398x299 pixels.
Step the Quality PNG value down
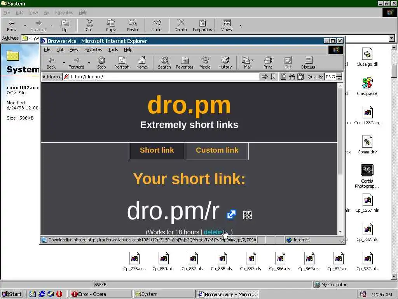[339, 78]
